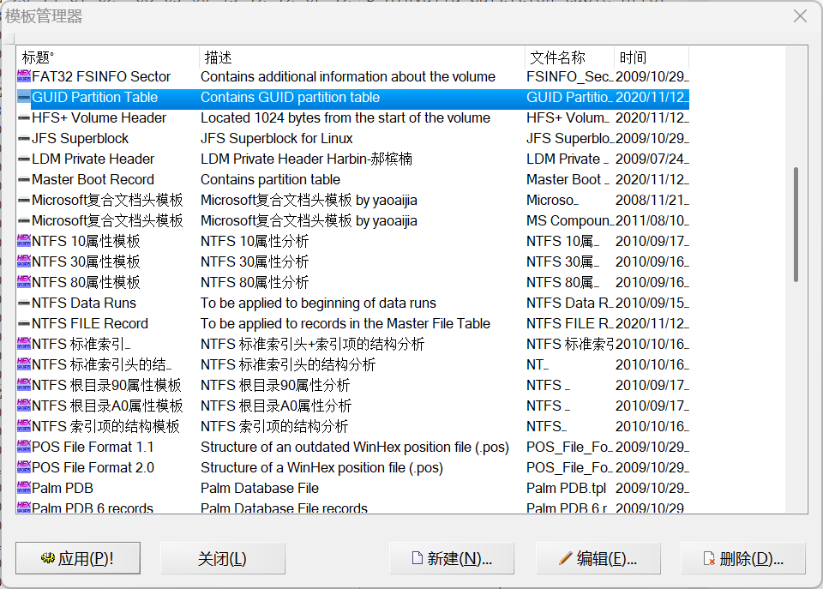Open the editor via 编辑(E)... button
Image resolution: width=823 pixels, height=589 pixels.
click(598, 559)
